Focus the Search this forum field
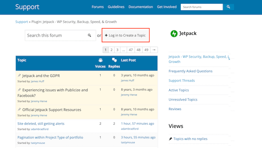The width and height of the screenshot is (262, 148). [x=60, y=35]
